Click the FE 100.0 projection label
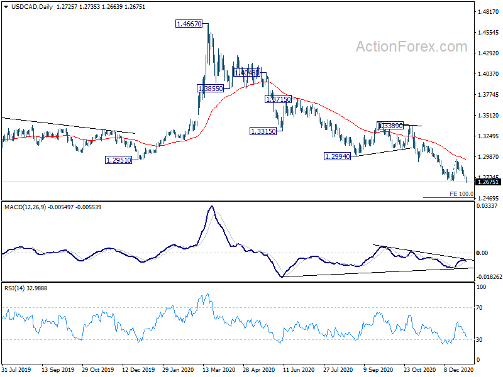Image resolution: width=503 pixels, height=377 pixels. coord(462,194)
